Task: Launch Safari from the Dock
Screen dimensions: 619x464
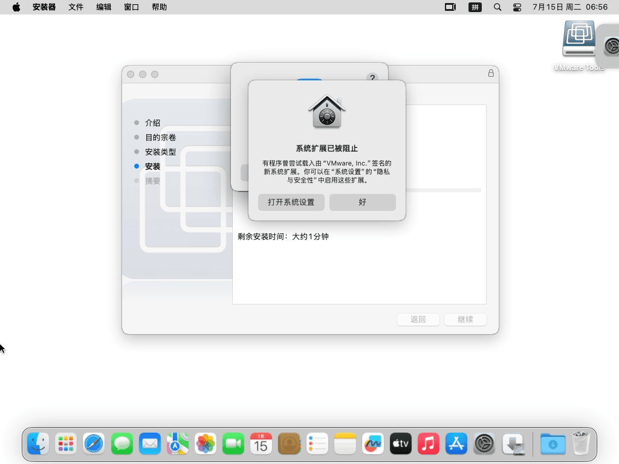Action: tap(94, 445)
